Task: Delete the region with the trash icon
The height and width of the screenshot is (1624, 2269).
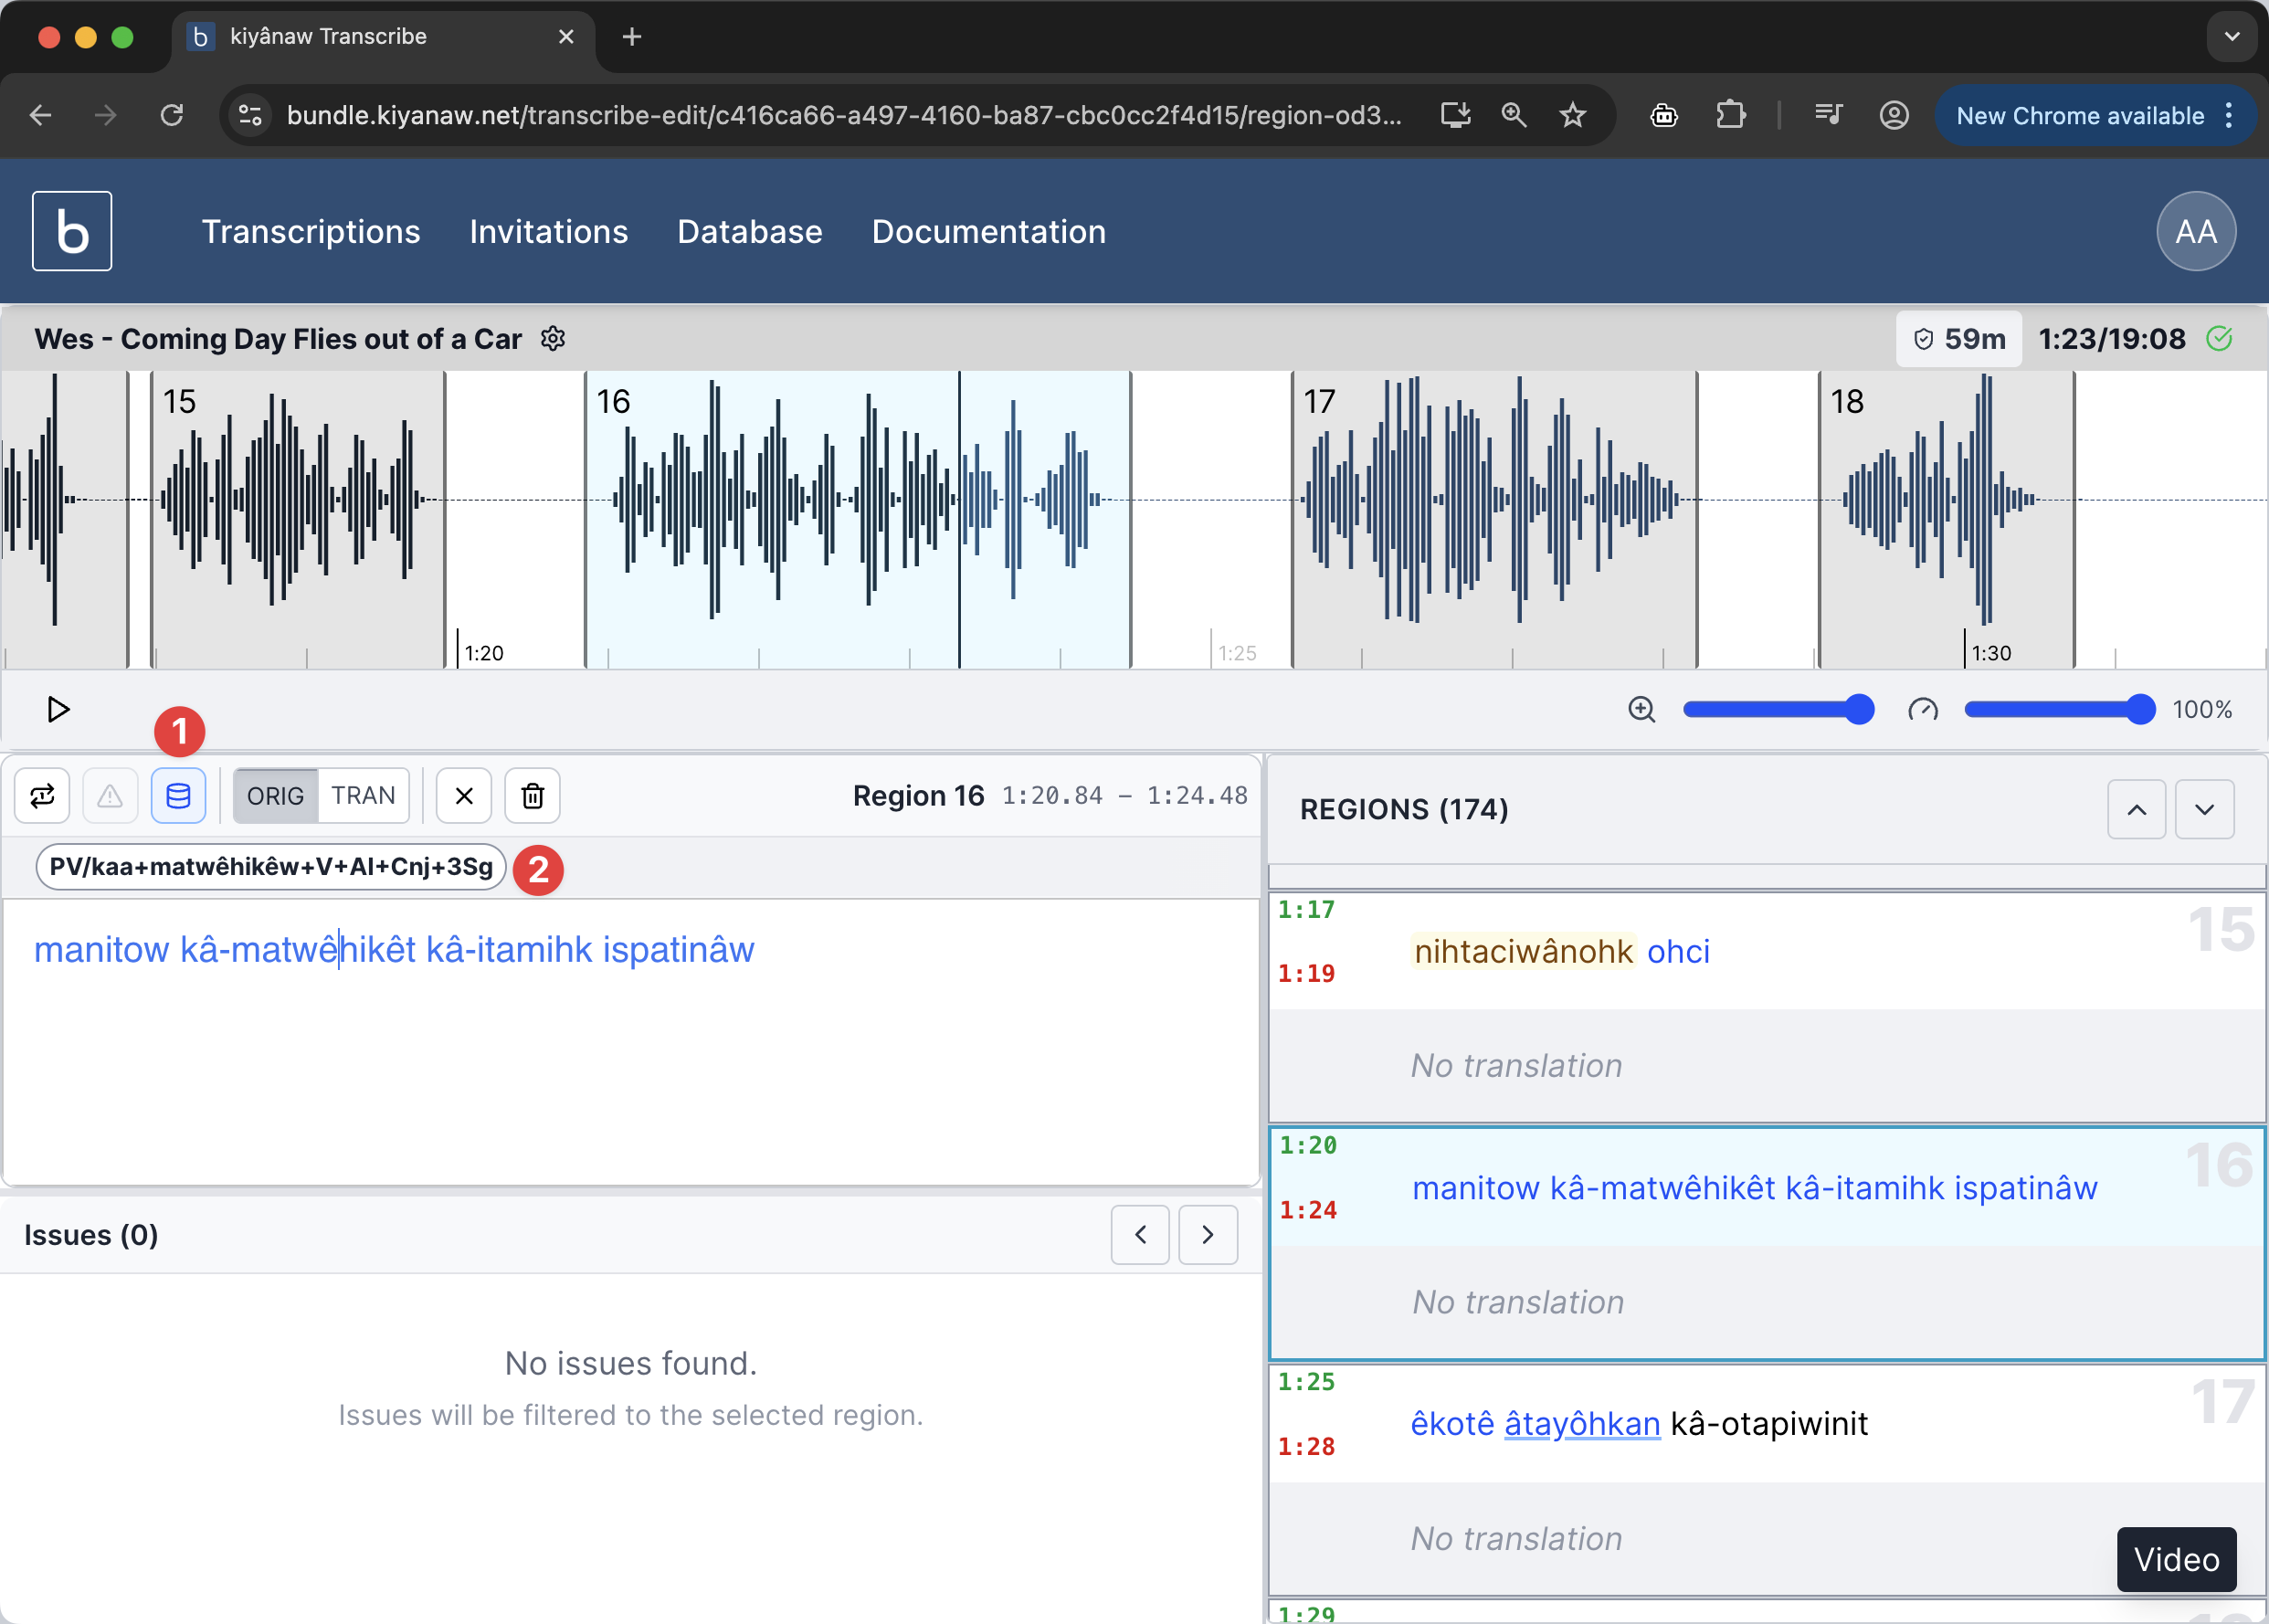Action: pos(532,795)
